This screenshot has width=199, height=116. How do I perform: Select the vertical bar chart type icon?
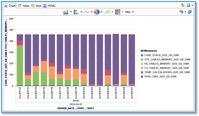[66, 12]
